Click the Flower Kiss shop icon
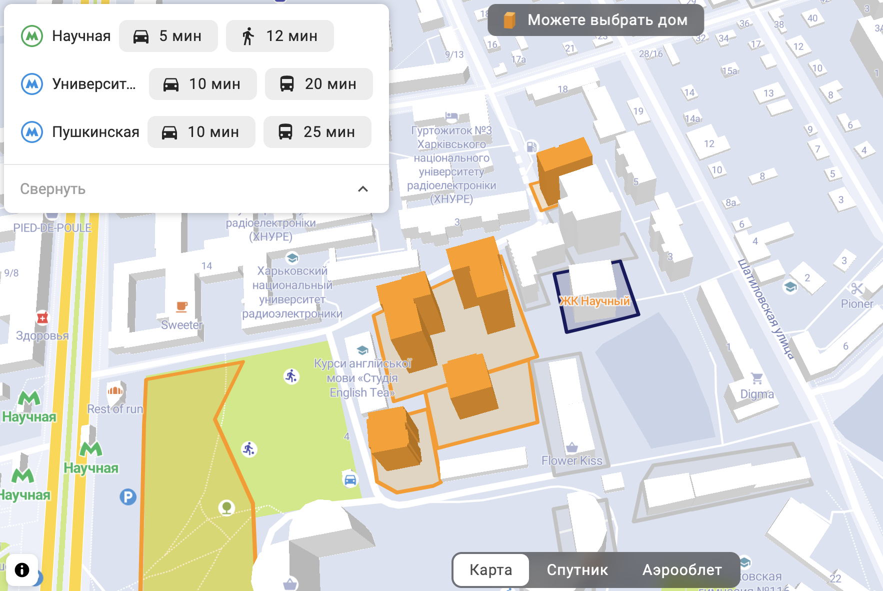883x591 pixels. tap(572, 446)
